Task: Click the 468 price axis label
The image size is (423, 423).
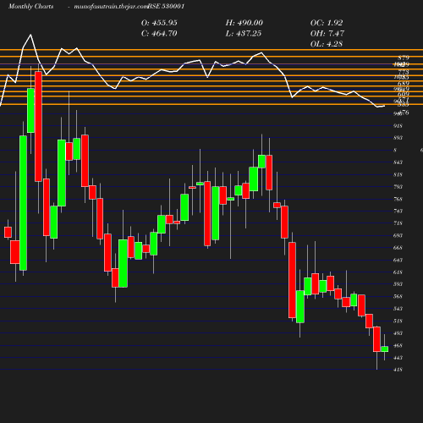Action: coord(398,346)
